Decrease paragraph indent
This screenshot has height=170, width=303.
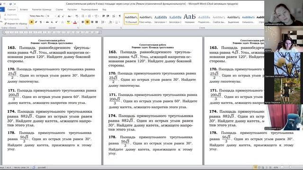pyautogui.click(x=103, y=16)
